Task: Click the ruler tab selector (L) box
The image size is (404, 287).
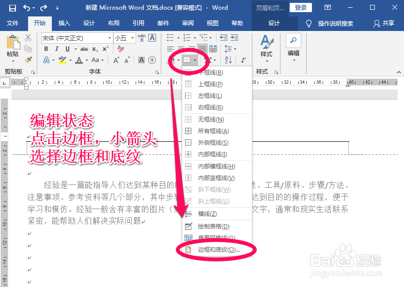Action: click(4, 83)
